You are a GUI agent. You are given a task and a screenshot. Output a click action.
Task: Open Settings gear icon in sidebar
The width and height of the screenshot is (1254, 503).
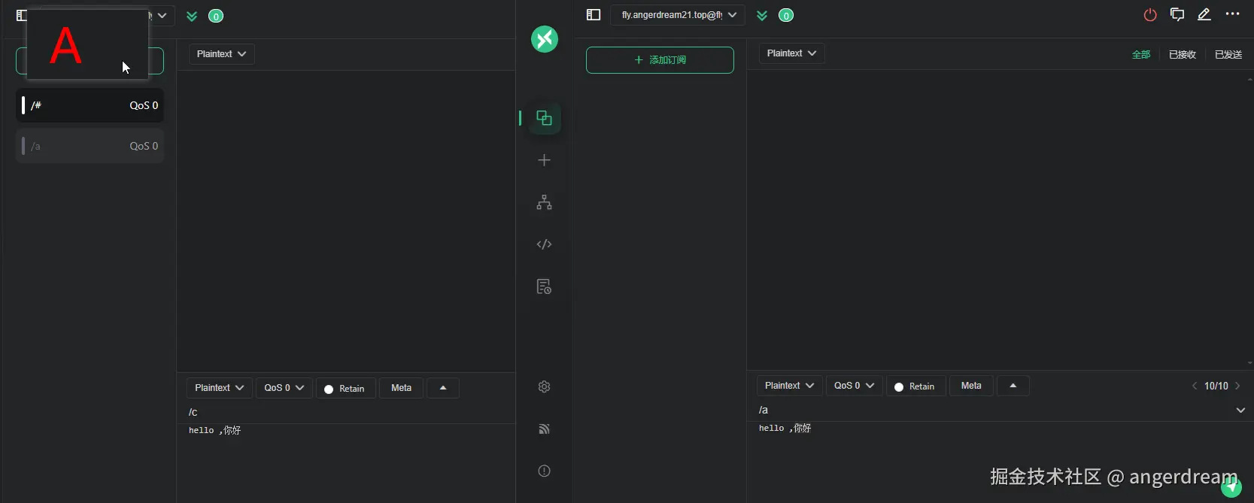coord(544,386)
